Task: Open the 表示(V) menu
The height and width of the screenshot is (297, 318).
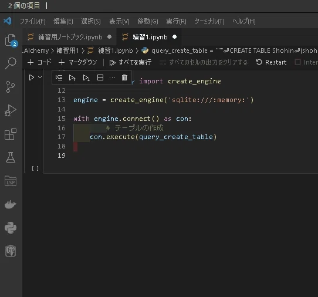Action: pyautogui.click(x=119, y=21)
